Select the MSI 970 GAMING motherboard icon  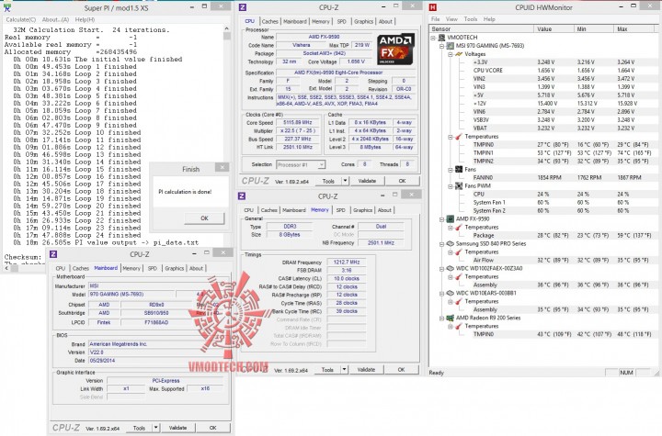point(450,46)
